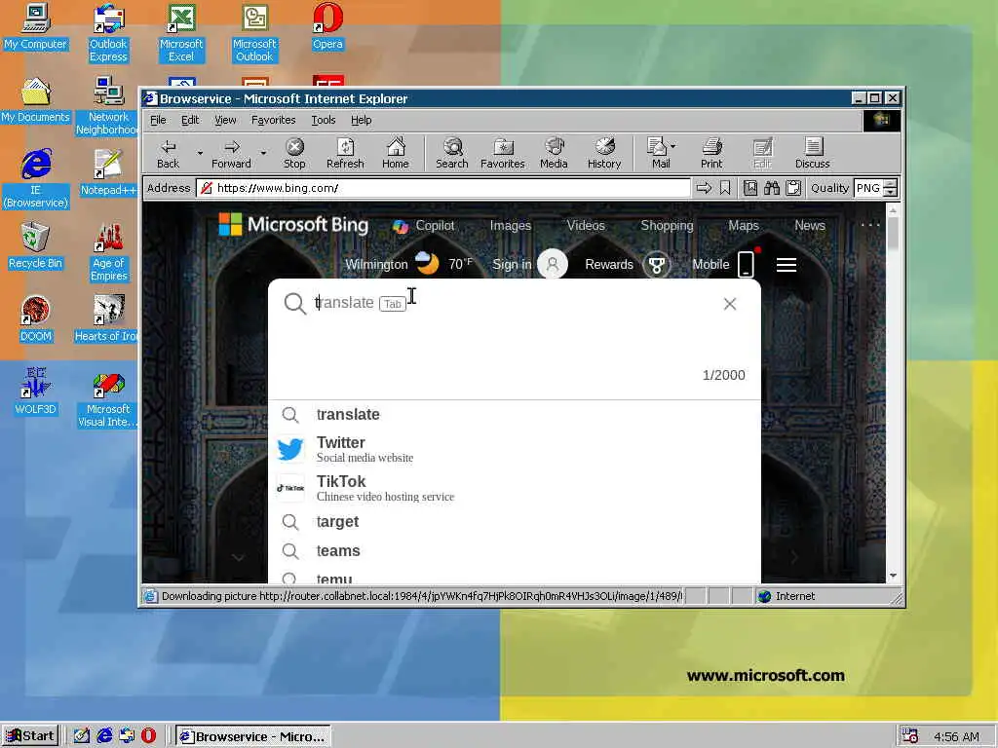998x748 pixels.
Task: Stop page loading with Stop button
Action: (x=294, y=153)
